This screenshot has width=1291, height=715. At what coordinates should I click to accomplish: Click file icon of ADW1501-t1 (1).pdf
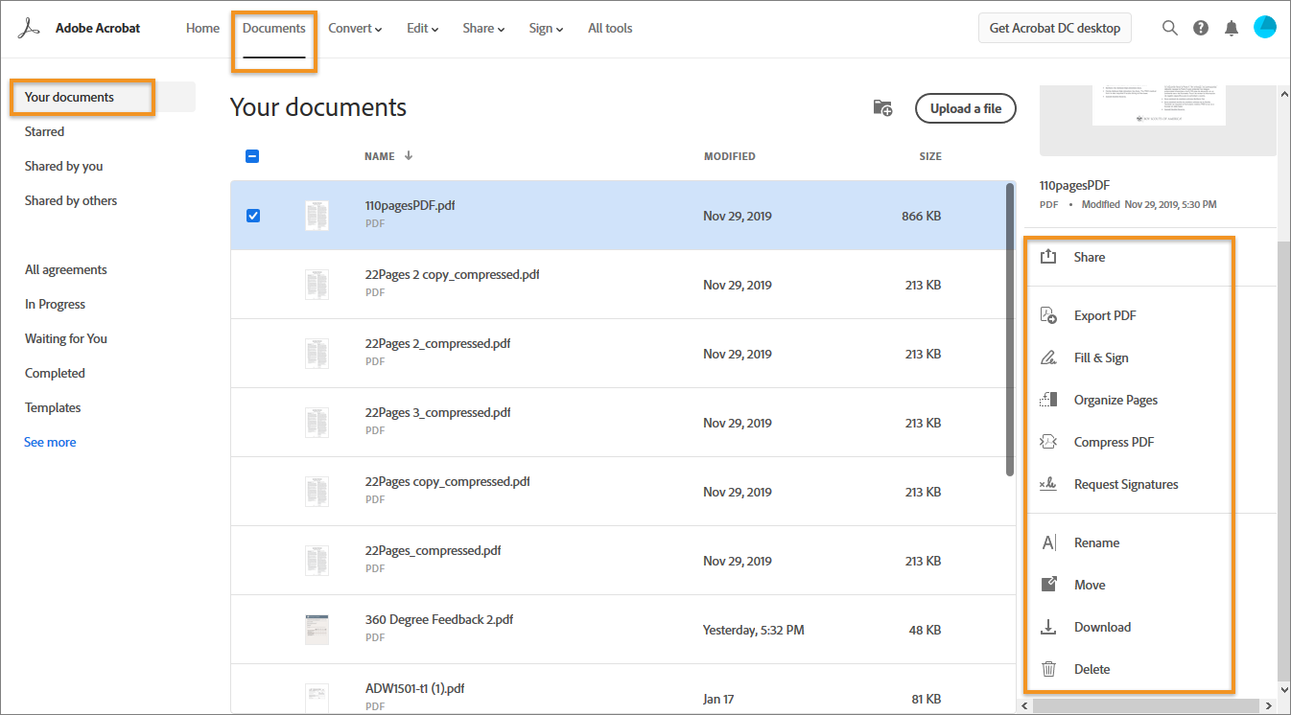[317, 698]
